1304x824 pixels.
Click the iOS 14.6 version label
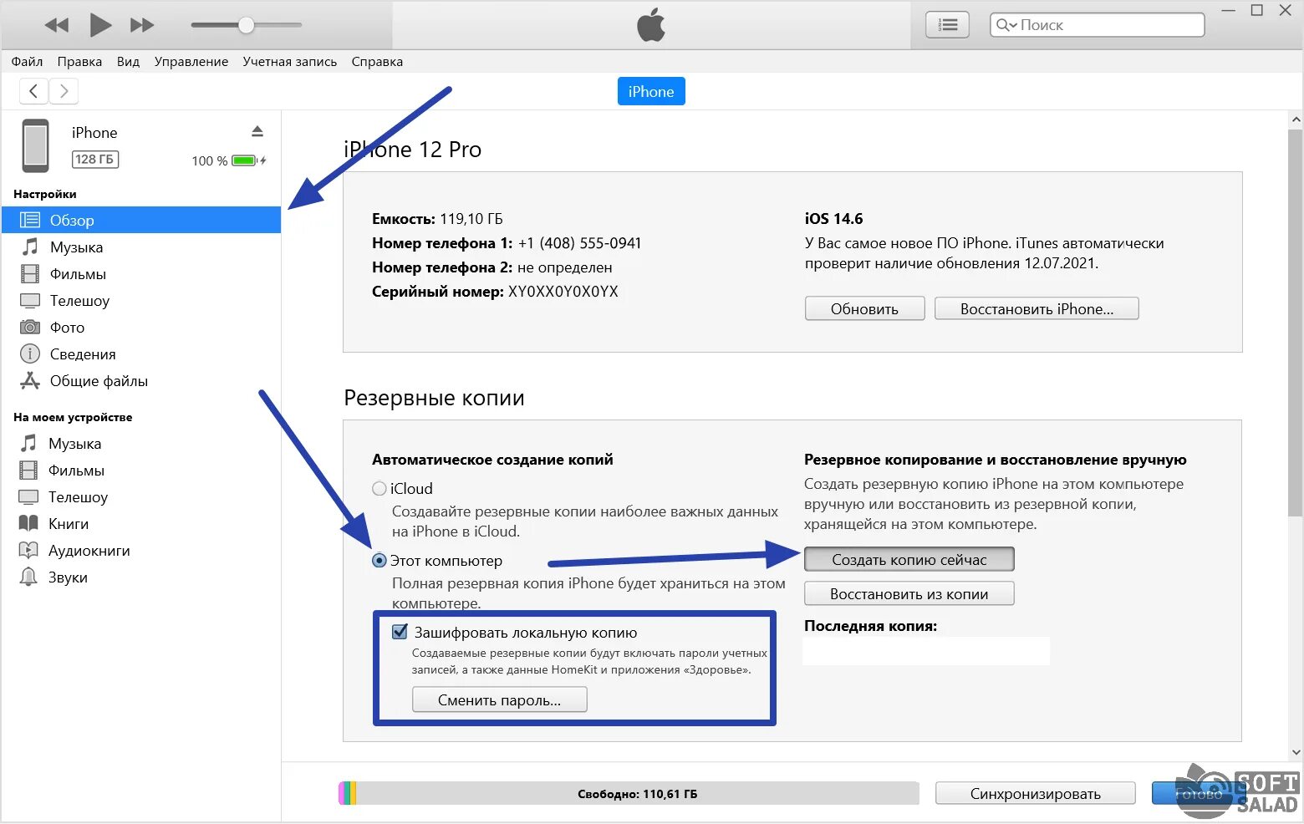tap(833, 219)
